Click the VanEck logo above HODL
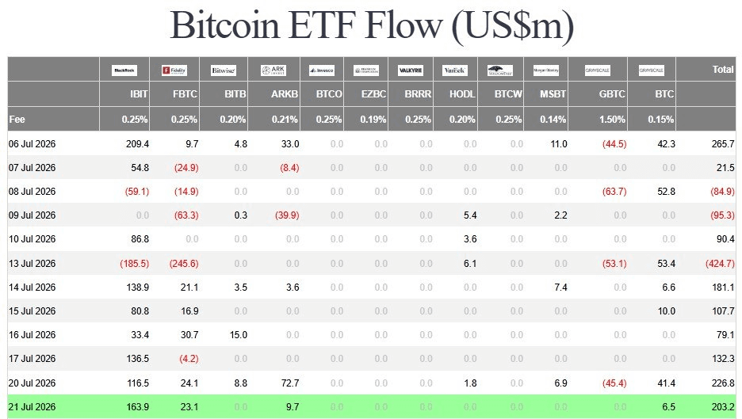Viewport: 742px width, 419px height. click(455, 70)
